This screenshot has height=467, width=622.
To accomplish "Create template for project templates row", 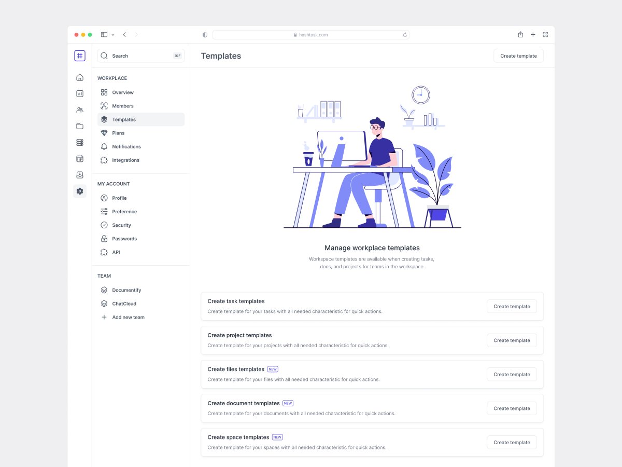I will click(x=512, y=340).
